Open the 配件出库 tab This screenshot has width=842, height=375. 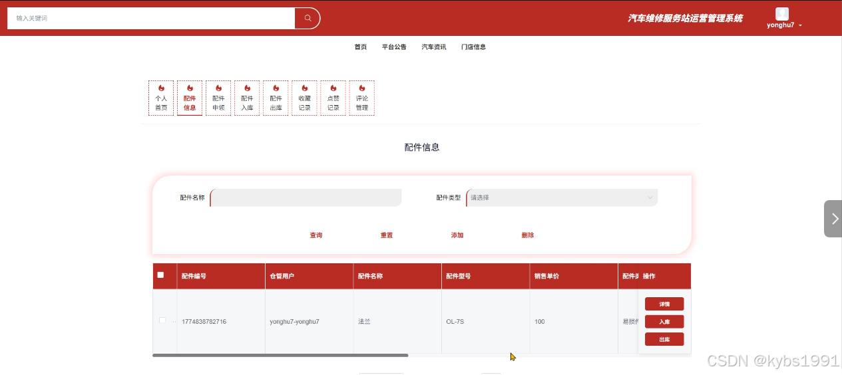tap(276, 98)
